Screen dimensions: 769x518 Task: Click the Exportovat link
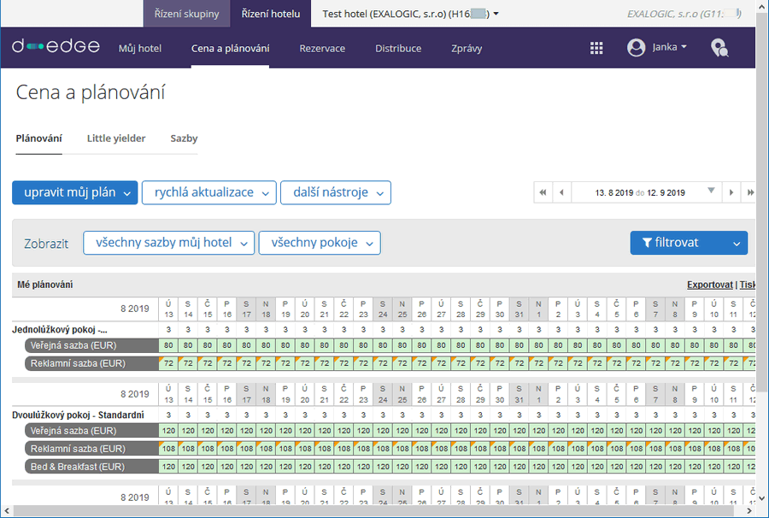pyautogui.click(x=710, y=285)
